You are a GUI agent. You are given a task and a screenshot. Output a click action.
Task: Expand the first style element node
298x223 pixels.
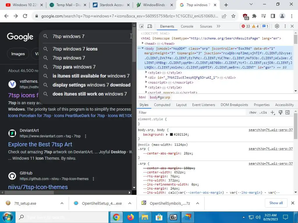tap(146, 72)
